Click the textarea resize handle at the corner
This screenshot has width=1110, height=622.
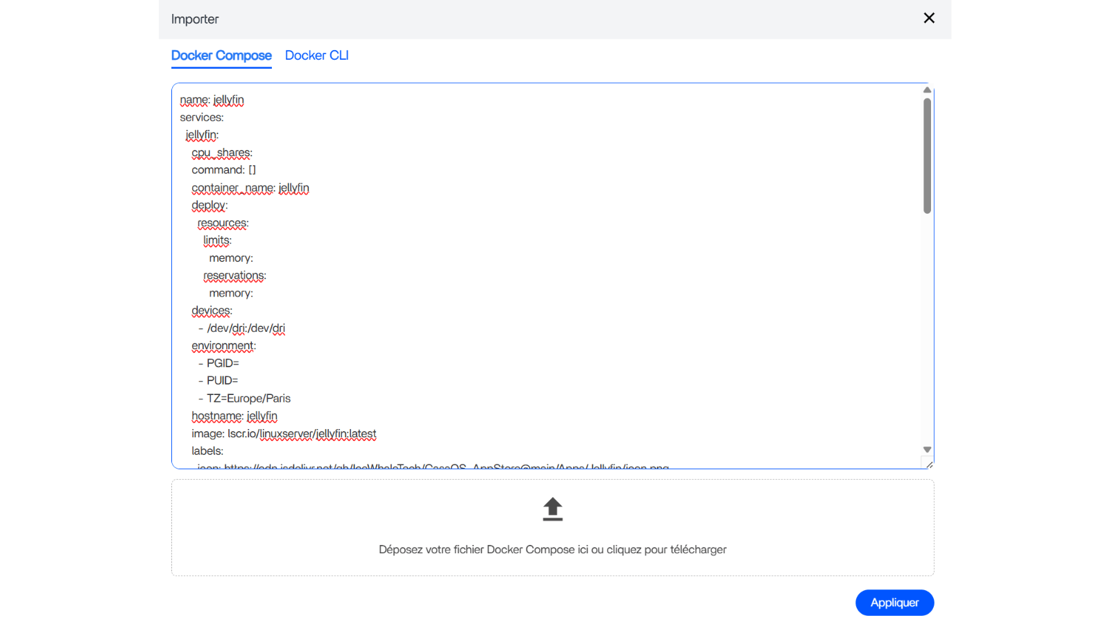pyautogui.click(x=929, y=464)
